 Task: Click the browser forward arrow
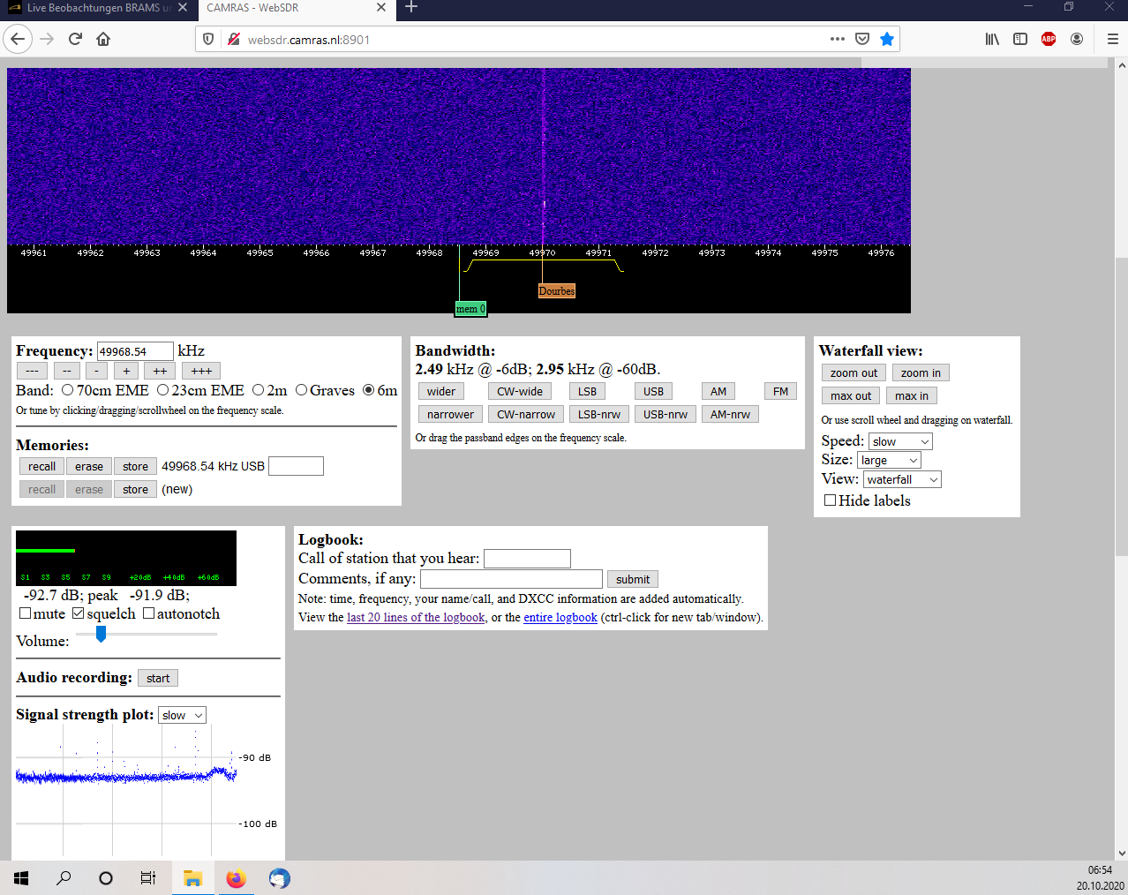(x=47, y=39)
